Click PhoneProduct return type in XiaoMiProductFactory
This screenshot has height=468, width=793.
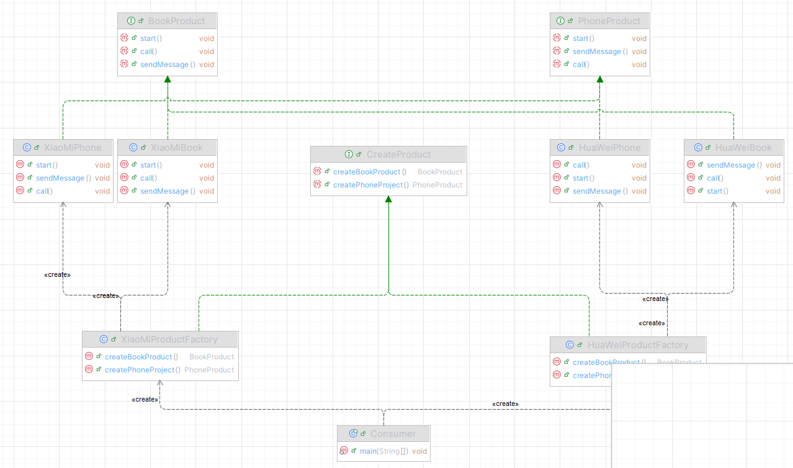pos(209,370)
